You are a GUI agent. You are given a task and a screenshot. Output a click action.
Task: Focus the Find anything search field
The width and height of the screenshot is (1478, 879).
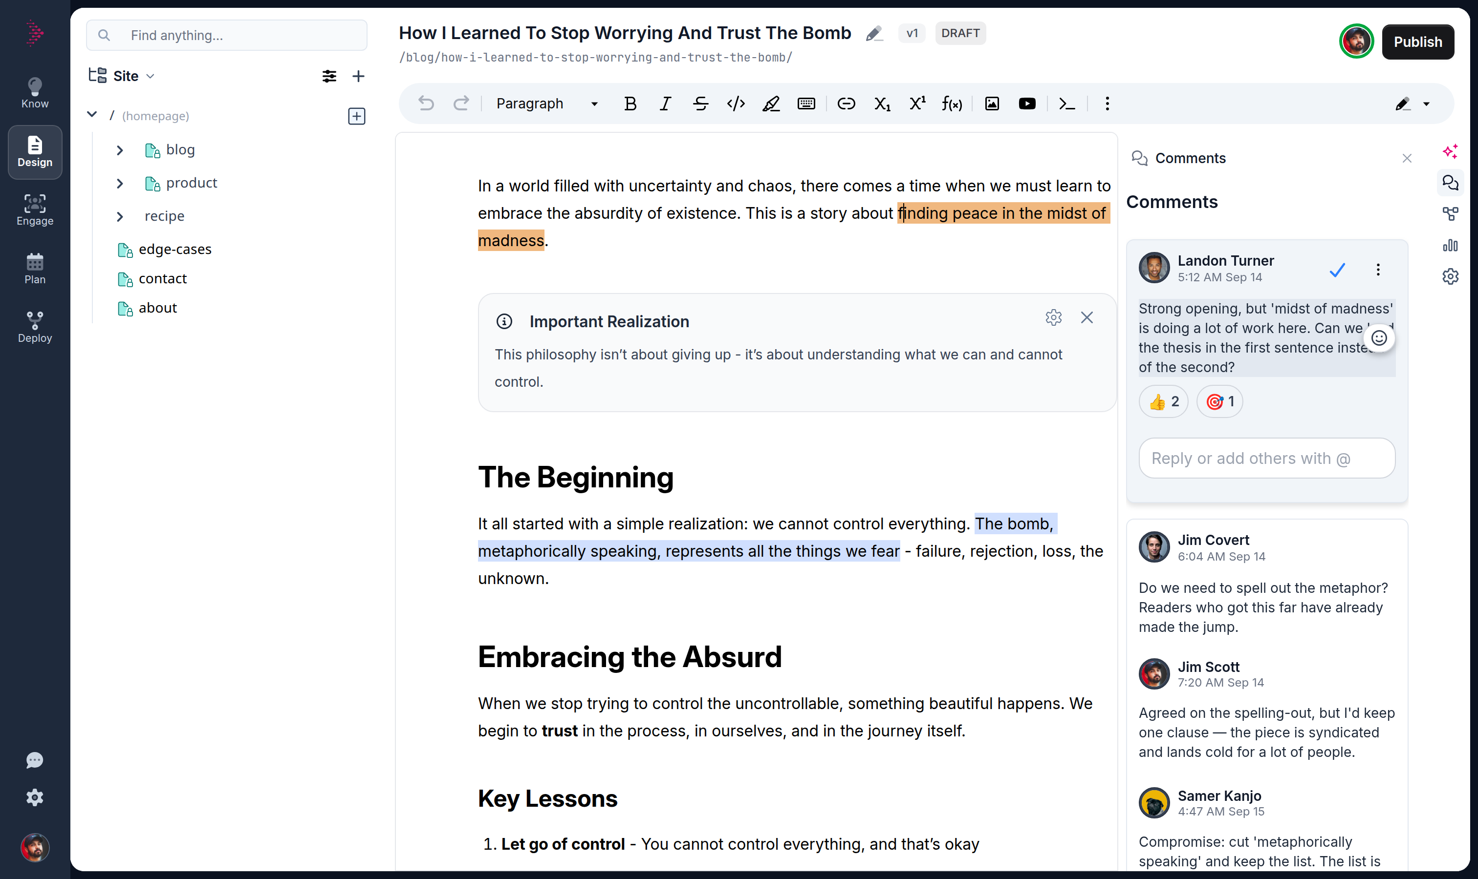[x=226, y=36]
